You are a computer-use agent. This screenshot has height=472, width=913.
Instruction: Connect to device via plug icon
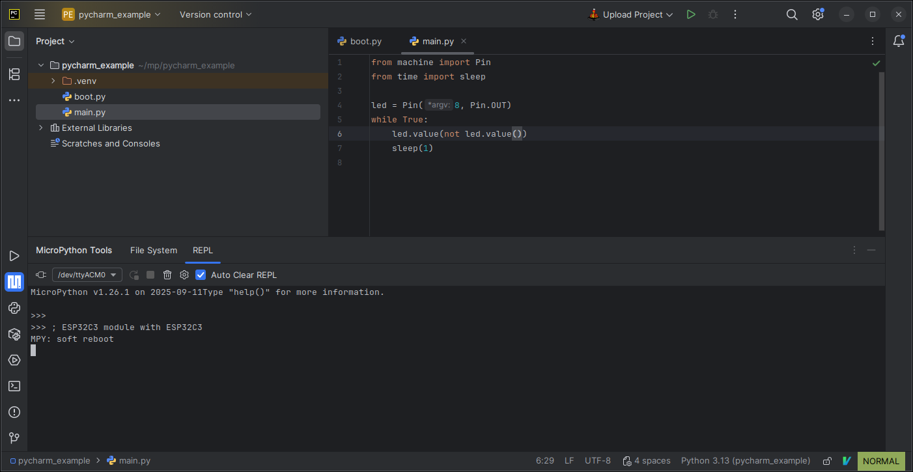coord(41,274)
